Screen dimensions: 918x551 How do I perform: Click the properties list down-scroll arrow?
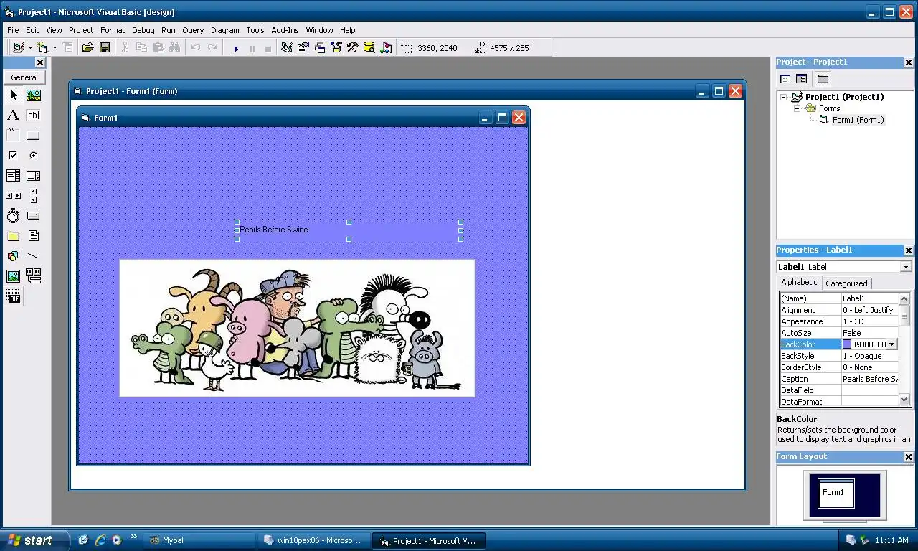[x=904, y=400]
